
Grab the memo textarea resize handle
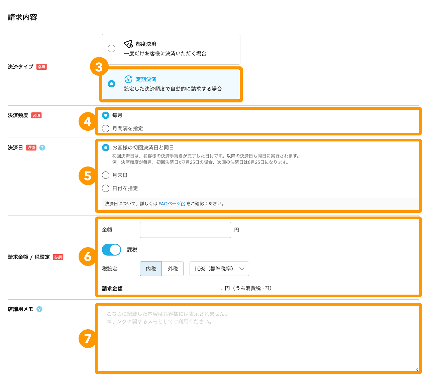[417, 369]
